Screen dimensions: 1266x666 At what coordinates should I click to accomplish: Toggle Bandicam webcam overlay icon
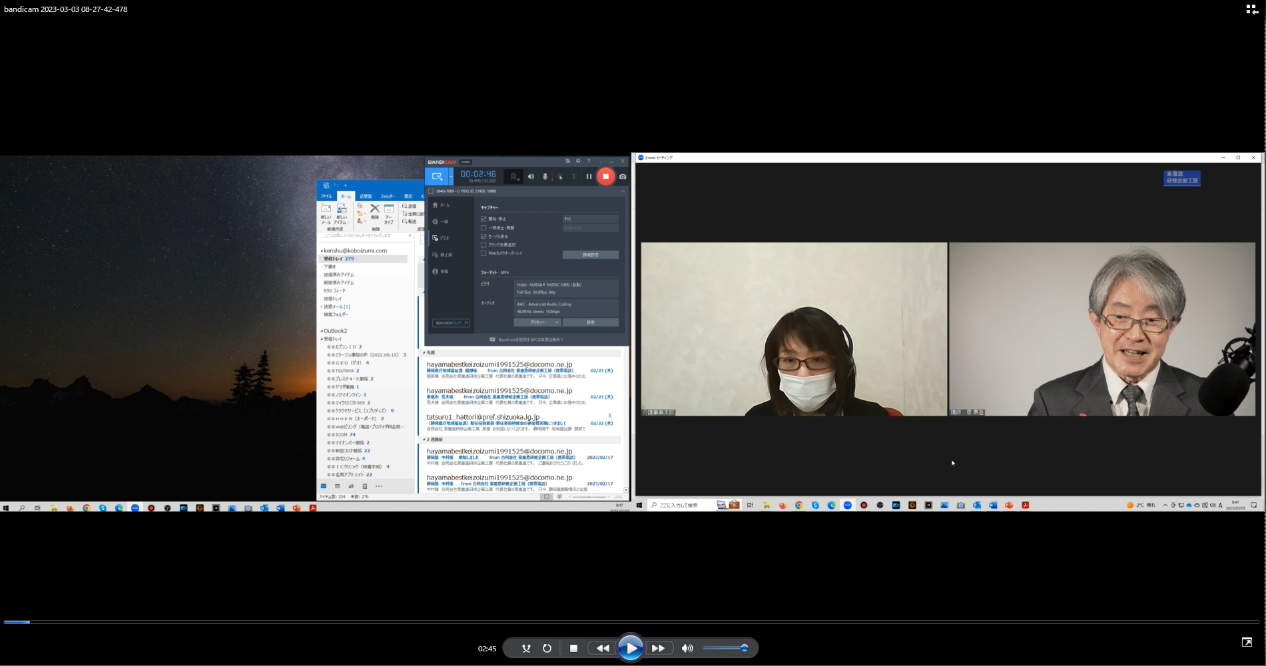tap(514, 176)
